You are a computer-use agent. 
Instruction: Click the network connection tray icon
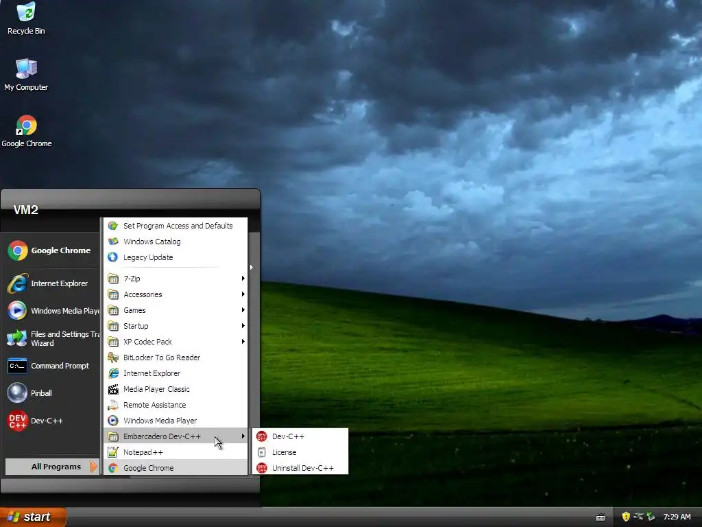638,517
